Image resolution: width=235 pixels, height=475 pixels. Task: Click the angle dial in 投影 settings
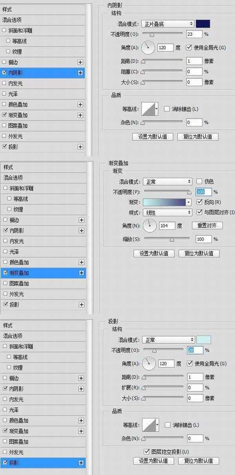[x=149, y=364]
